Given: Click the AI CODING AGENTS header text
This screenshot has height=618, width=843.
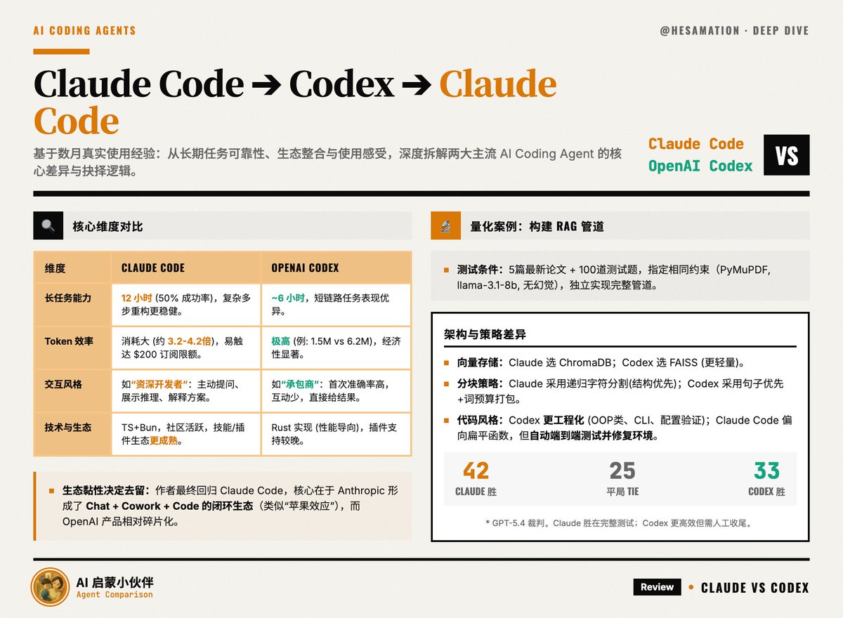Looking at the screenshot, I should coord(84,31).
